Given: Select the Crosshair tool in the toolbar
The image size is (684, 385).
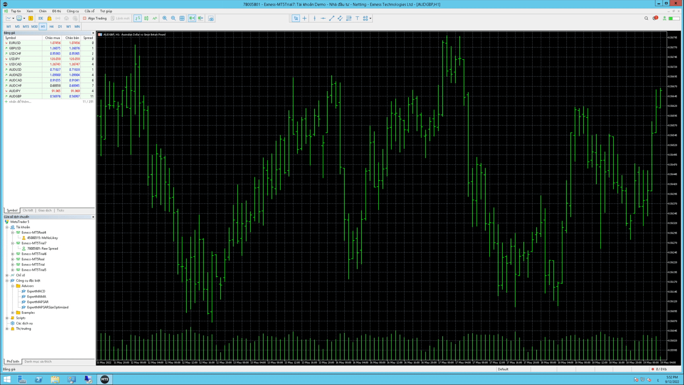Looking at the screenshot, I should pyautogui.click(x=305, y=18).
